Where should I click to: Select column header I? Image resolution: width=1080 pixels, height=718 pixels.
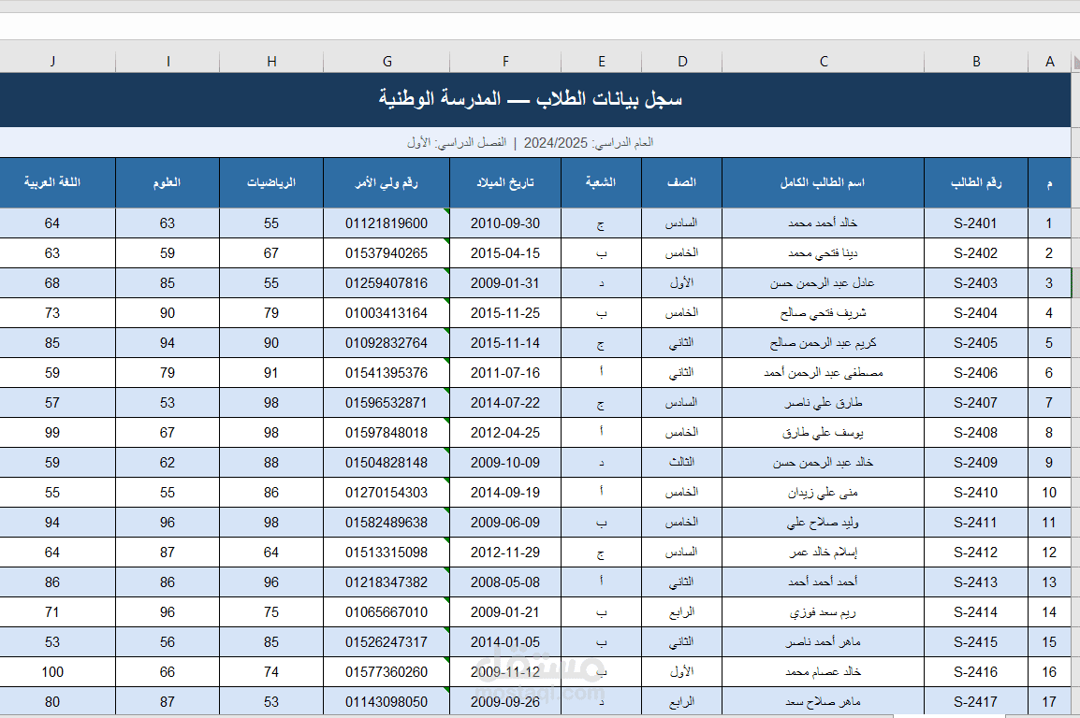[x=168, y=61]
